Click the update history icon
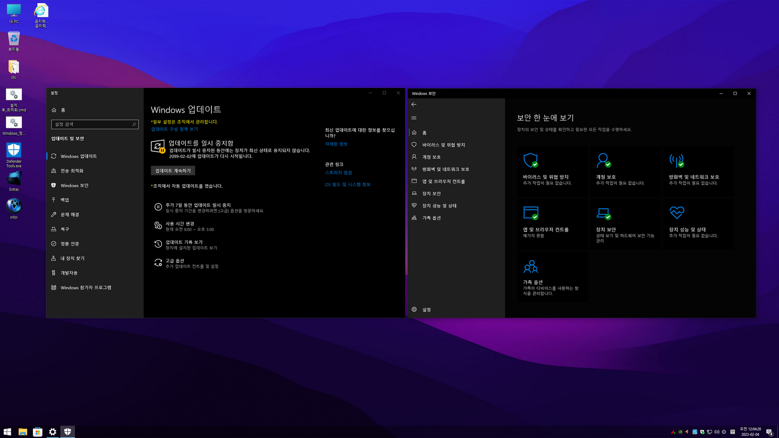Viewport: 779px width, 438px height. click(x=158, y=244)
